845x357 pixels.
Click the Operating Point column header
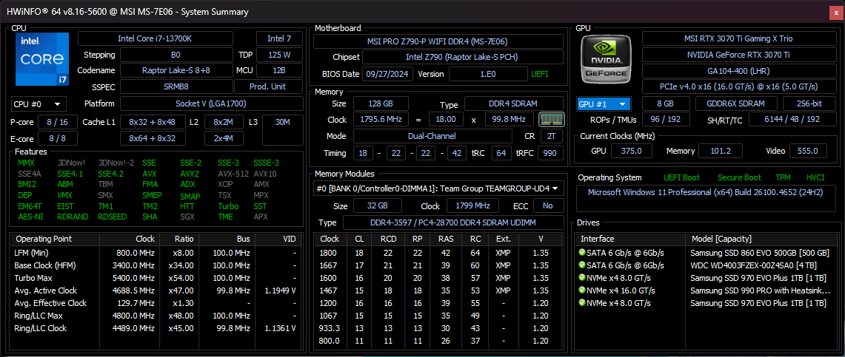tap(44, 239)
